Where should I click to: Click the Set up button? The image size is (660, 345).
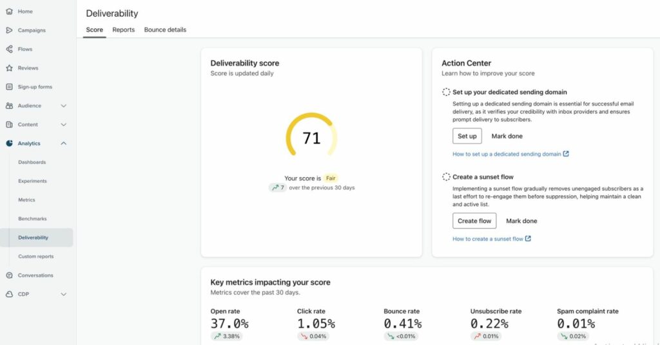point(467,136)
